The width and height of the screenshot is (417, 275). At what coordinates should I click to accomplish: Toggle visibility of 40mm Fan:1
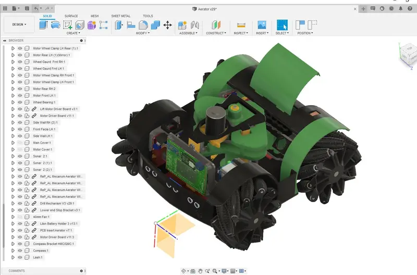pos(20,217)
